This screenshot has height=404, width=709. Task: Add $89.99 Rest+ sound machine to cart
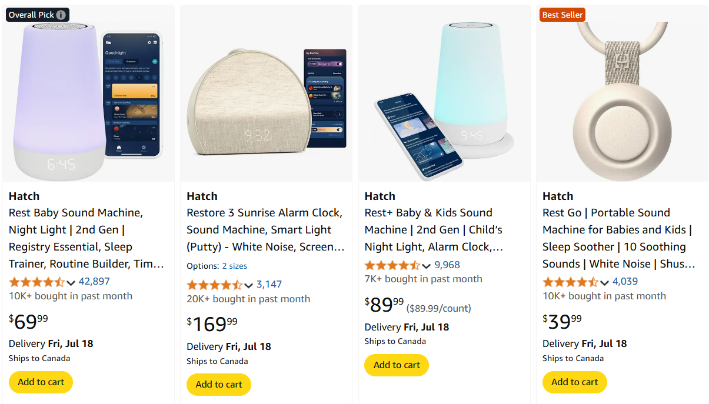pyautogui.click(x=397, y=365)
